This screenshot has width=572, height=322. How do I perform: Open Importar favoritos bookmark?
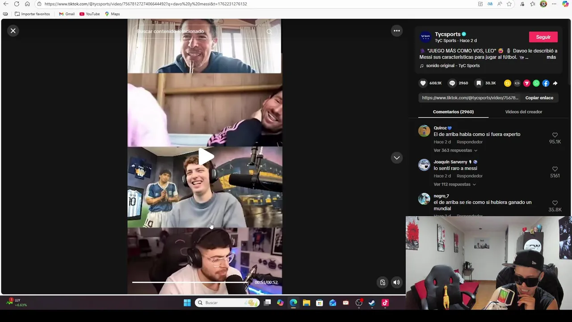point(32,14)
